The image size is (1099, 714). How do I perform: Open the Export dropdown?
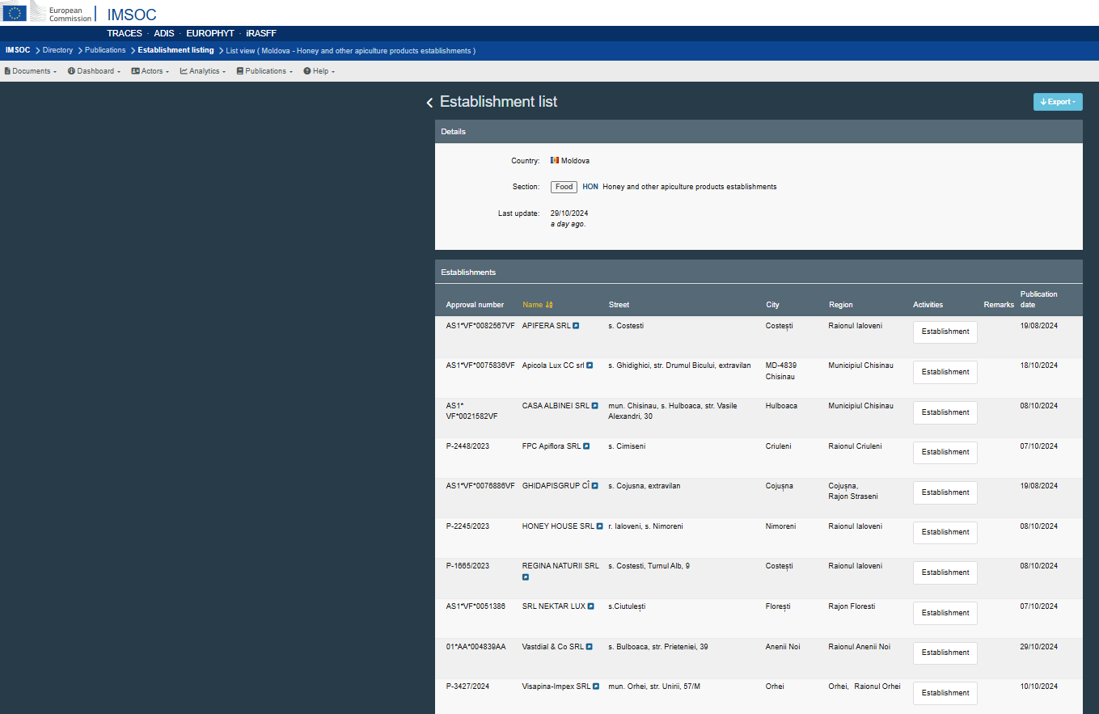[1057, 102]
